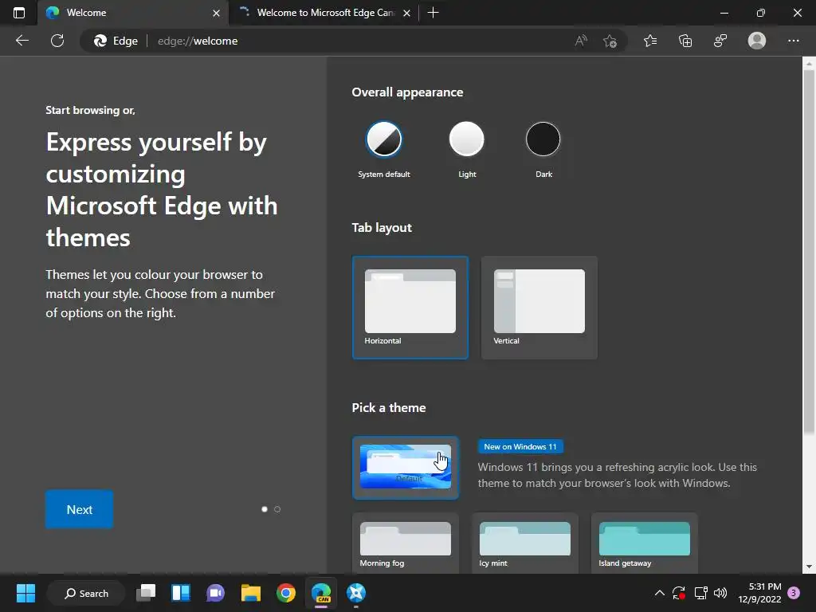Go back with the back arrow
816x612 pixels.
click(22, 41)
